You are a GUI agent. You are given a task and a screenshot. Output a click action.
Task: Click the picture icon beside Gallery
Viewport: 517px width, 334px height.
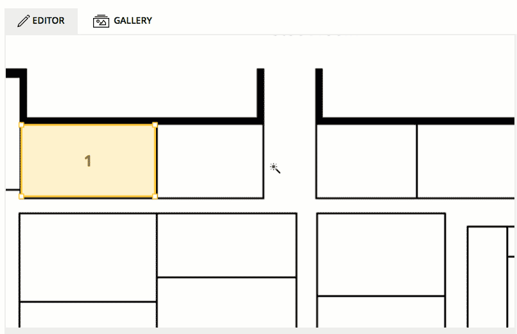tap(101, 21)
